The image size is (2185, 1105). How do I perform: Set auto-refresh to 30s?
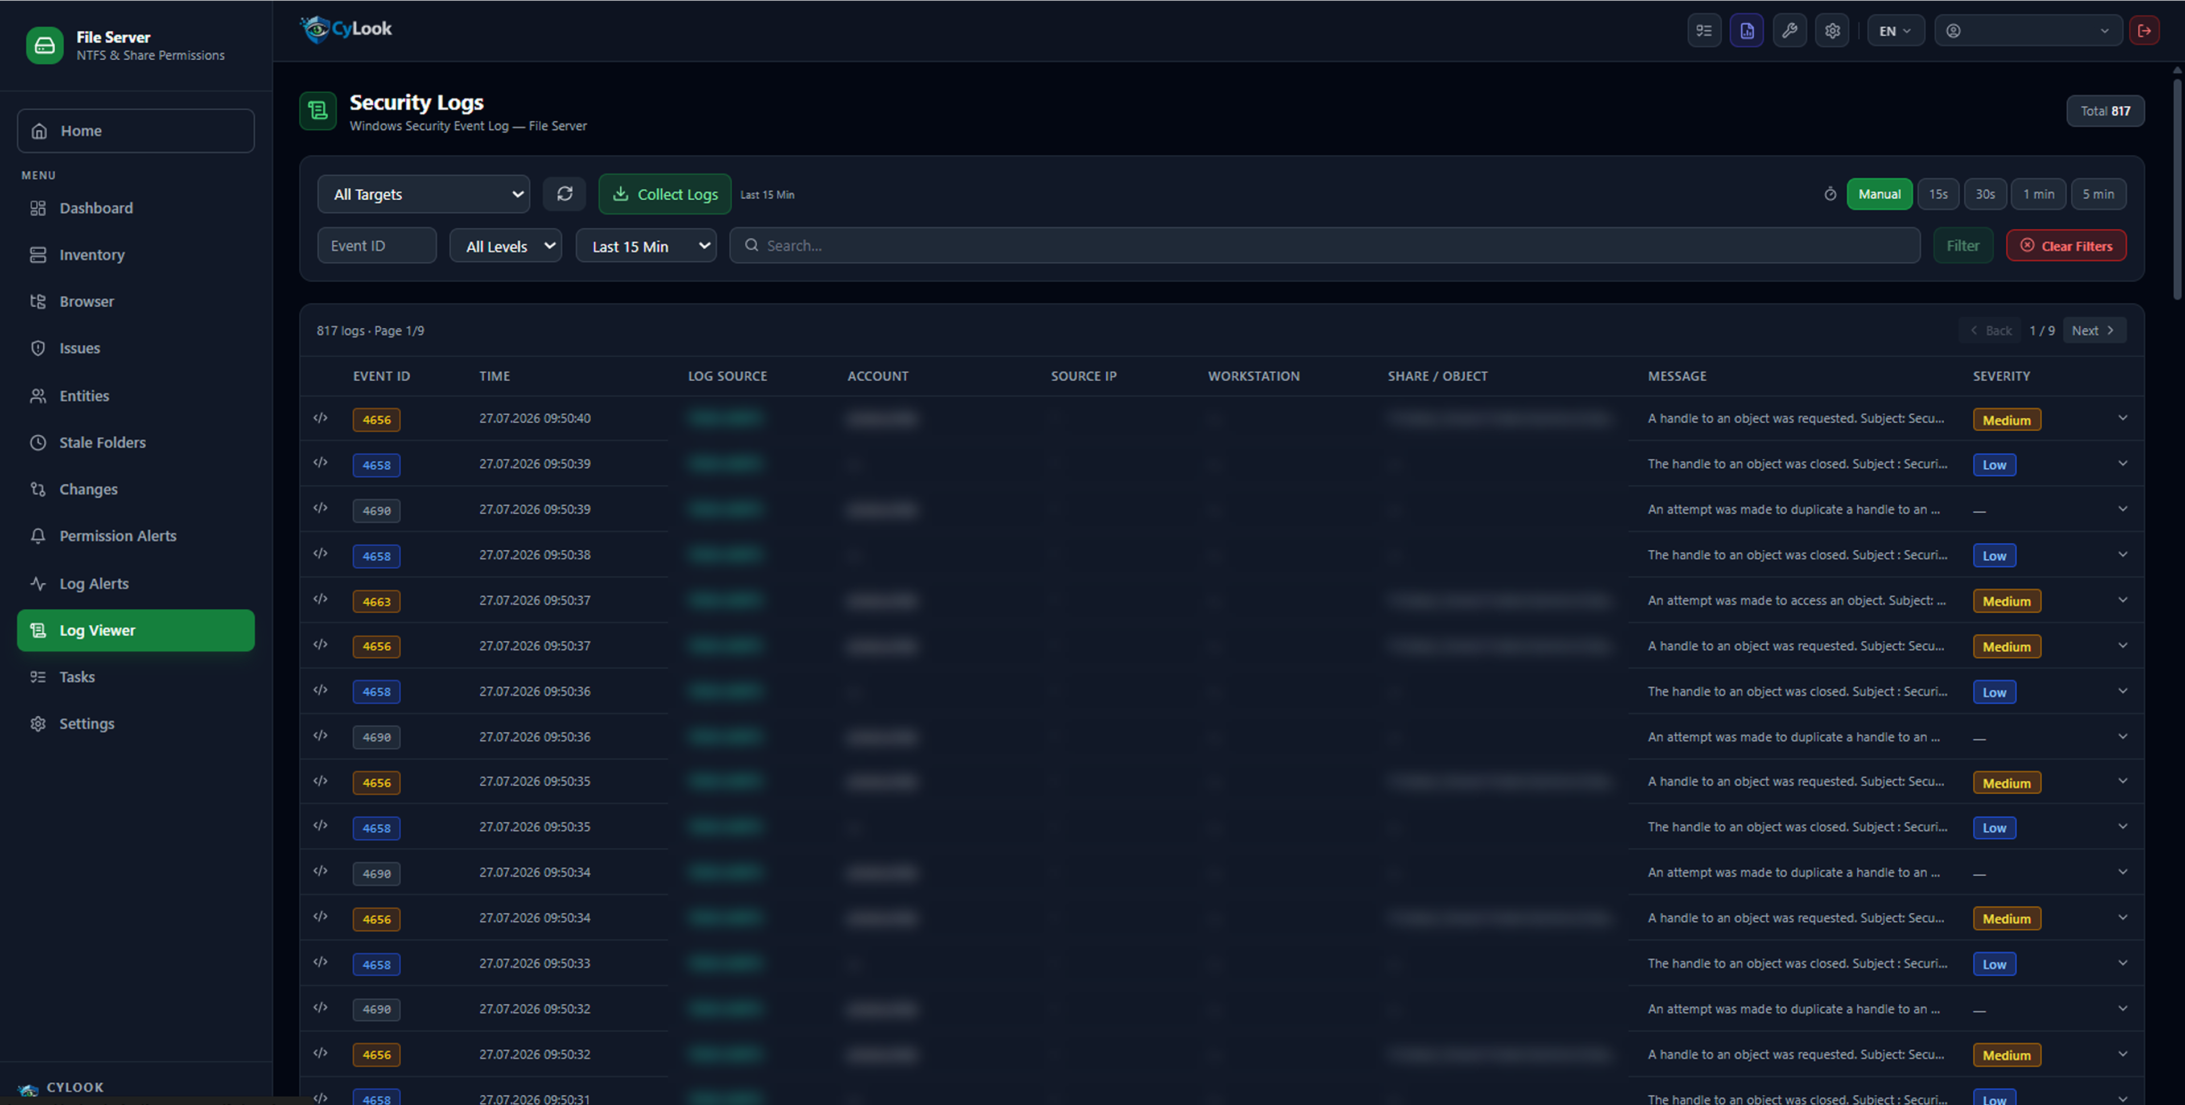point(1985,194)
